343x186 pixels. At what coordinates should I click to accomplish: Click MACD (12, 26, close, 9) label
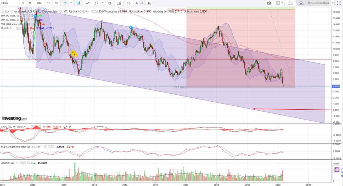[x=14, y=126]
